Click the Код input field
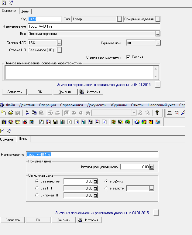 44,19
